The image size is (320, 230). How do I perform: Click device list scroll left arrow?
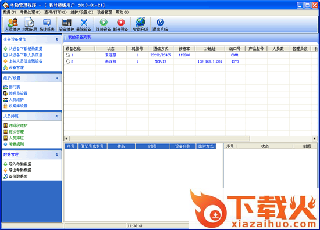66,139
